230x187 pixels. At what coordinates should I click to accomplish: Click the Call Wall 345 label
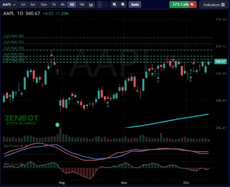pos(14,54)
